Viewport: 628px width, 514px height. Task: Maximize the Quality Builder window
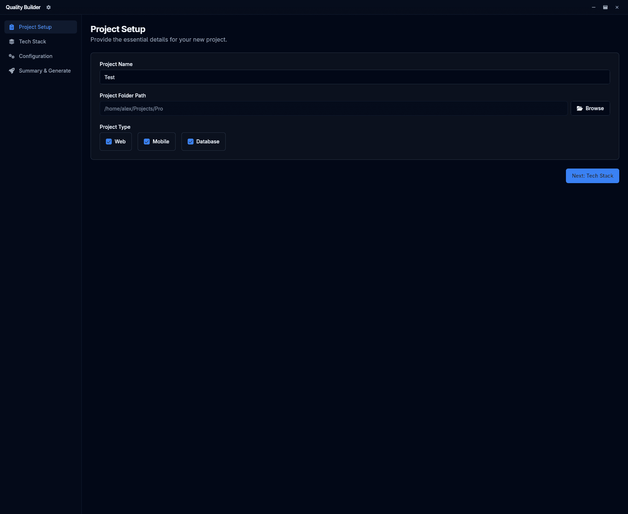click(605, 7)
